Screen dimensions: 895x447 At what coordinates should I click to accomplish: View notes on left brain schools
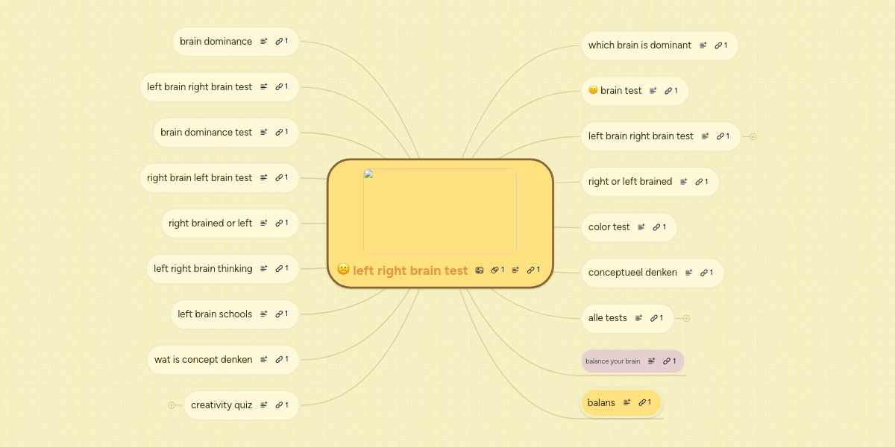[264, 314]
